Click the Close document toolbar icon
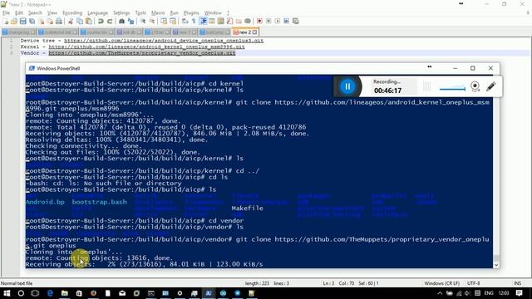 point(41,21)
